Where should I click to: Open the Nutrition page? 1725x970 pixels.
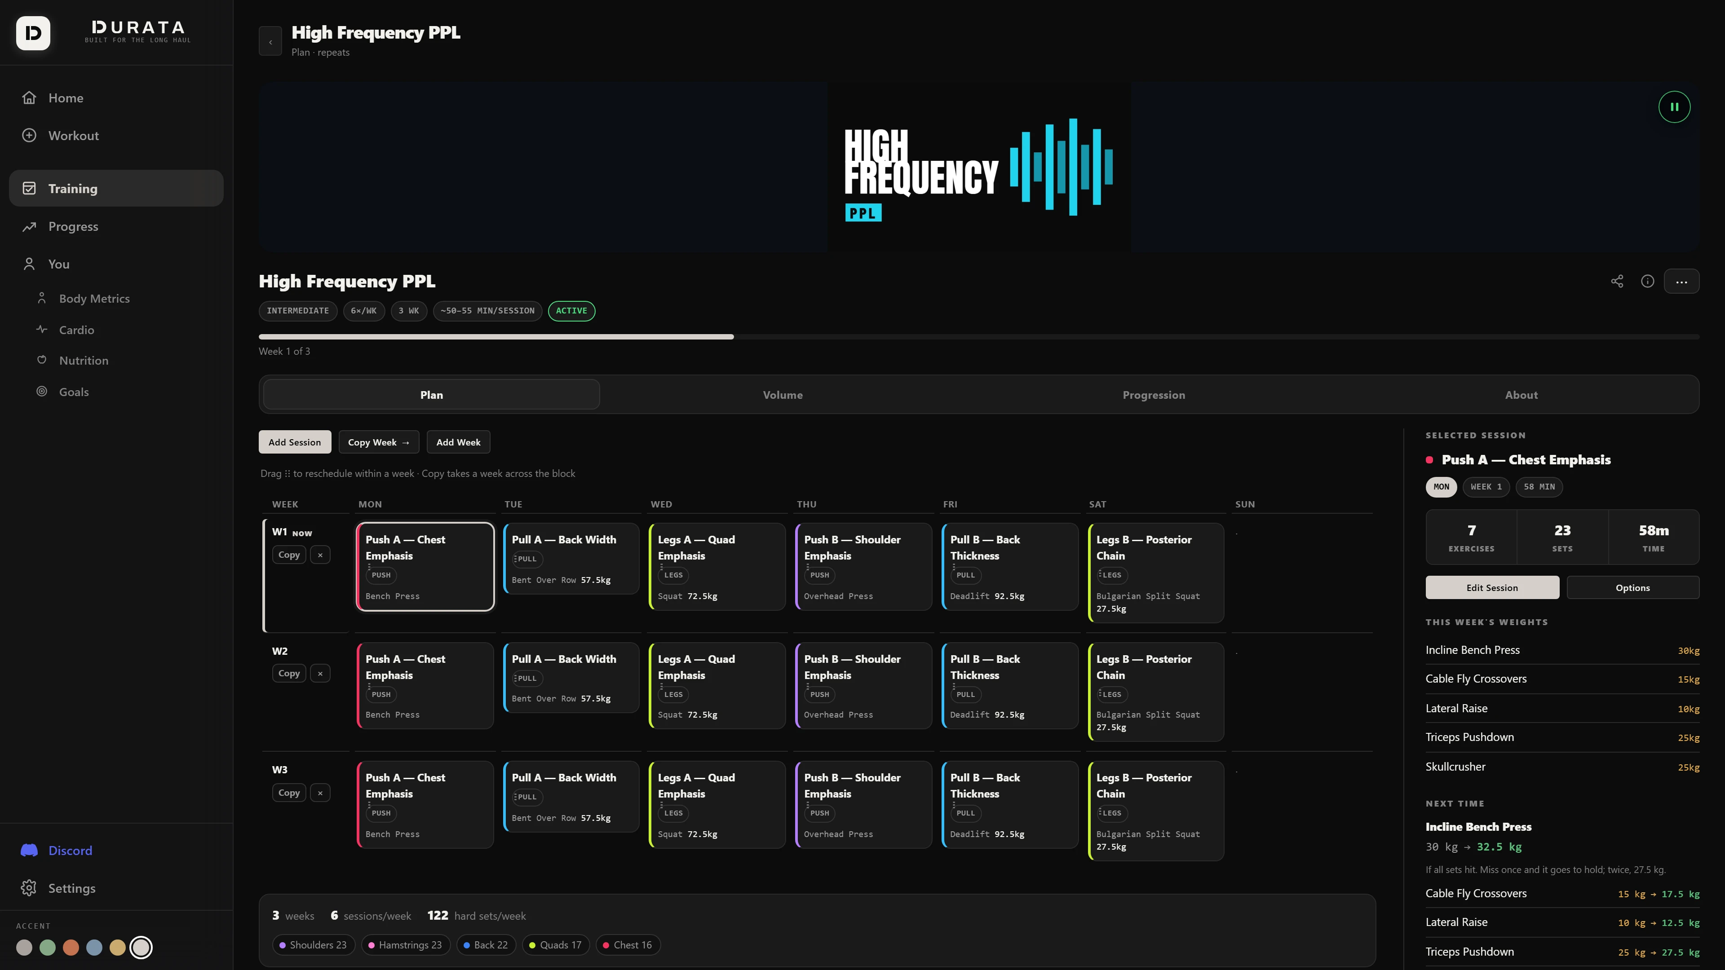pyautogui.click(x=124, y=360)
